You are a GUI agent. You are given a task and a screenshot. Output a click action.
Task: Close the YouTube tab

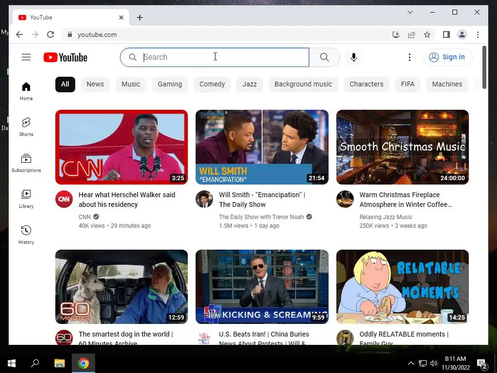point(121,17)
